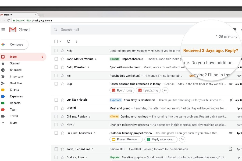Open the select-all dropdown arrow
This screenshot has height=161, width=242.
click(x=60, y=42)
